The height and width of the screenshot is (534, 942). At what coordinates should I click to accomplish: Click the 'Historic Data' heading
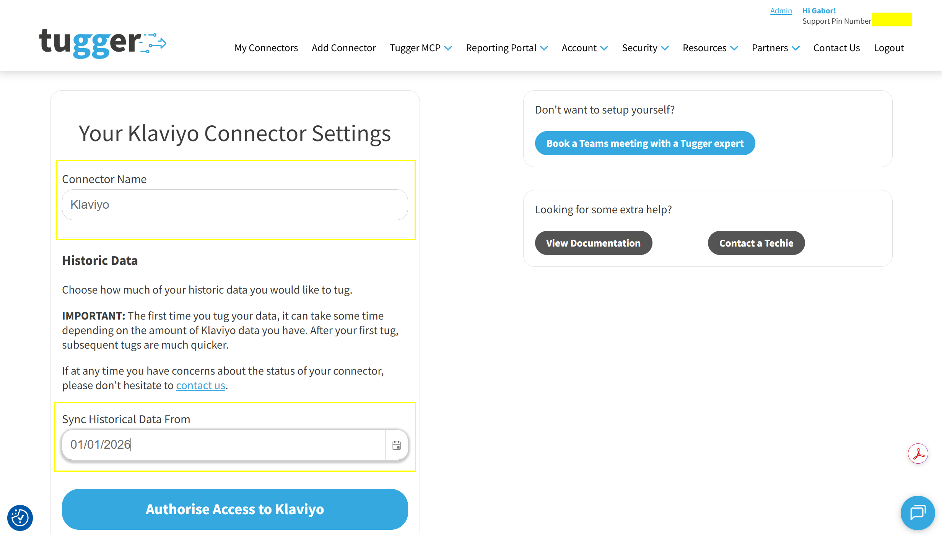click(x=100, y=260)
